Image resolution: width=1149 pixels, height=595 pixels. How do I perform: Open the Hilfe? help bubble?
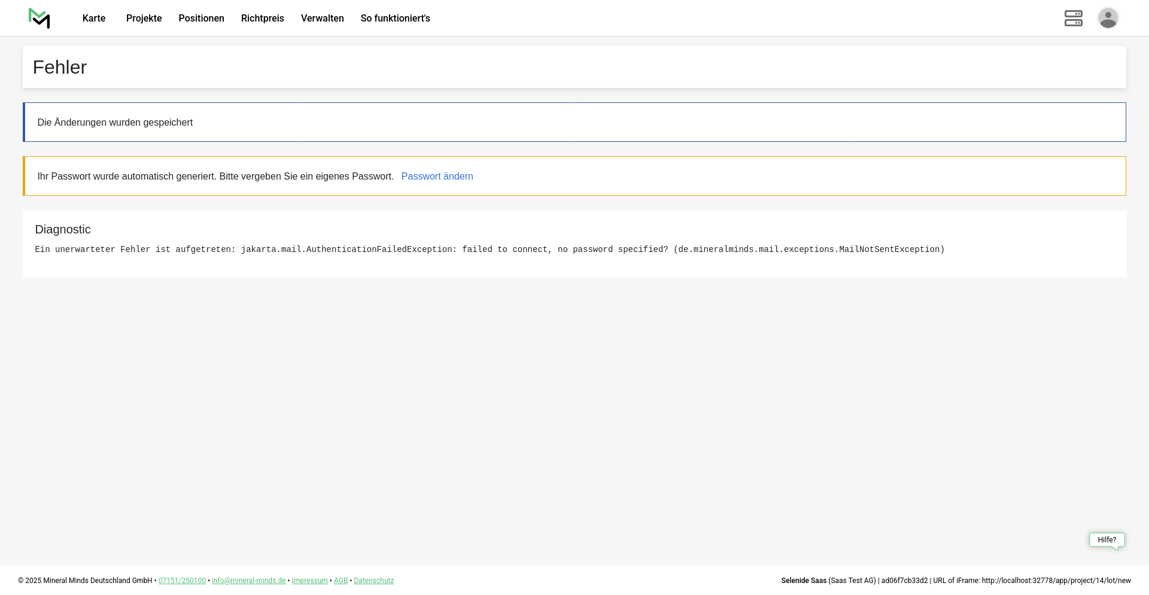click(1107, 540)
